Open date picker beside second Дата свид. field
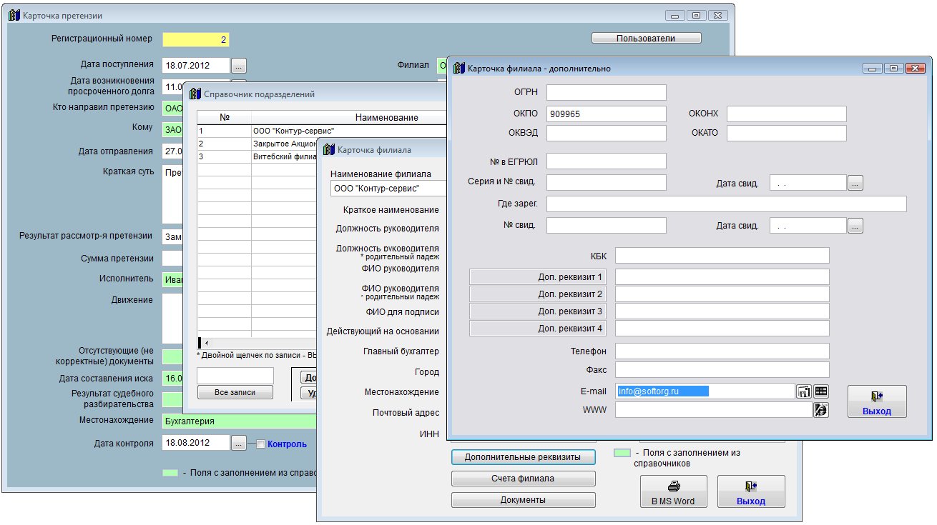This screenshot has width=937, height=525. 855,226
